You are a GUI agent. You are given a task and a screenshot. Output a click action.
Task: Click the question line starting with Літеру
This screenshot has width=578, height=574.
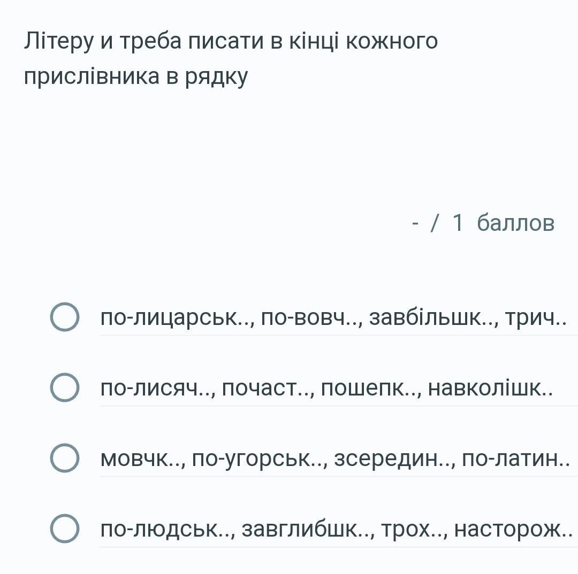231,41
